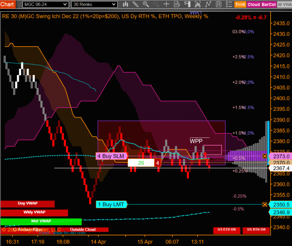Image resolution: width=292 pixels, height=246 pixels.
Task: Open the Data Box document-search icon
Action: [x=177, y=4]
